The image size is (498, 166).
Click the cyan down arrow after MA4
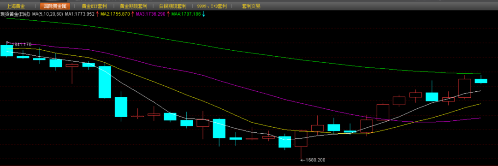click(204, 14)
